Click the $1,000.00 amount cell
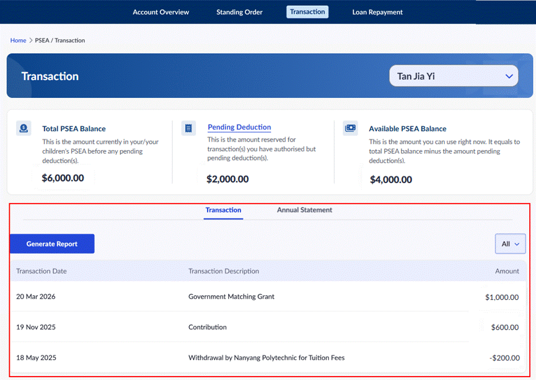536x380 pixels. [502, 297]
